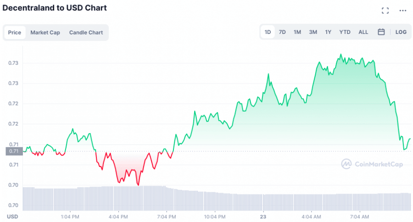
Task: Click the 0.71 current price label
Action: [x=13, y=151]
